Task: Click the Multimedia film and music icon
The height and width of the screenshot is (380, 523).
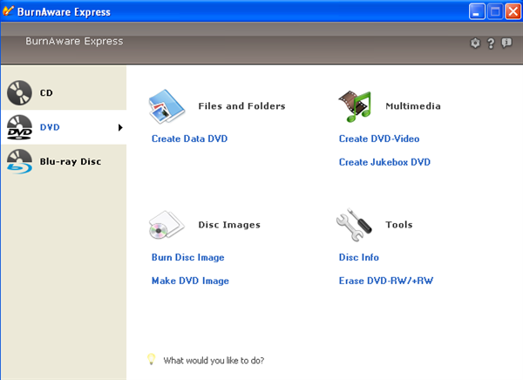Action: tap(355, 105)
